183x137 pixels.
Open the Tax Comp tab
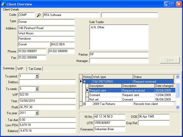click(x=35, y=69)
